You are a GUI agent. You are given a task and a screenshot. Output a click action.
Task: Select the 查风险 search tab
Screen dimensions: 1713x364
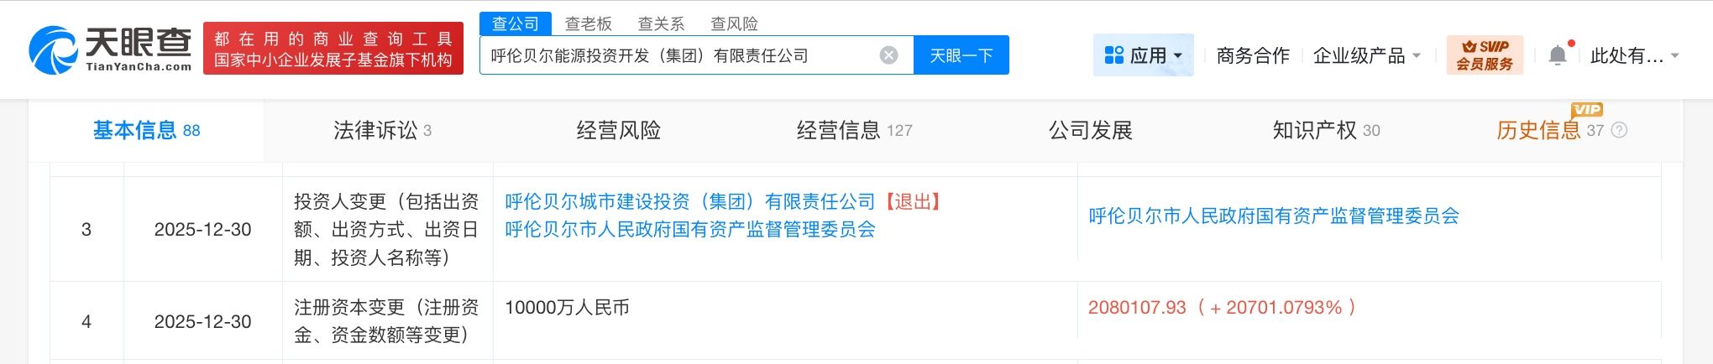point(734,23)
